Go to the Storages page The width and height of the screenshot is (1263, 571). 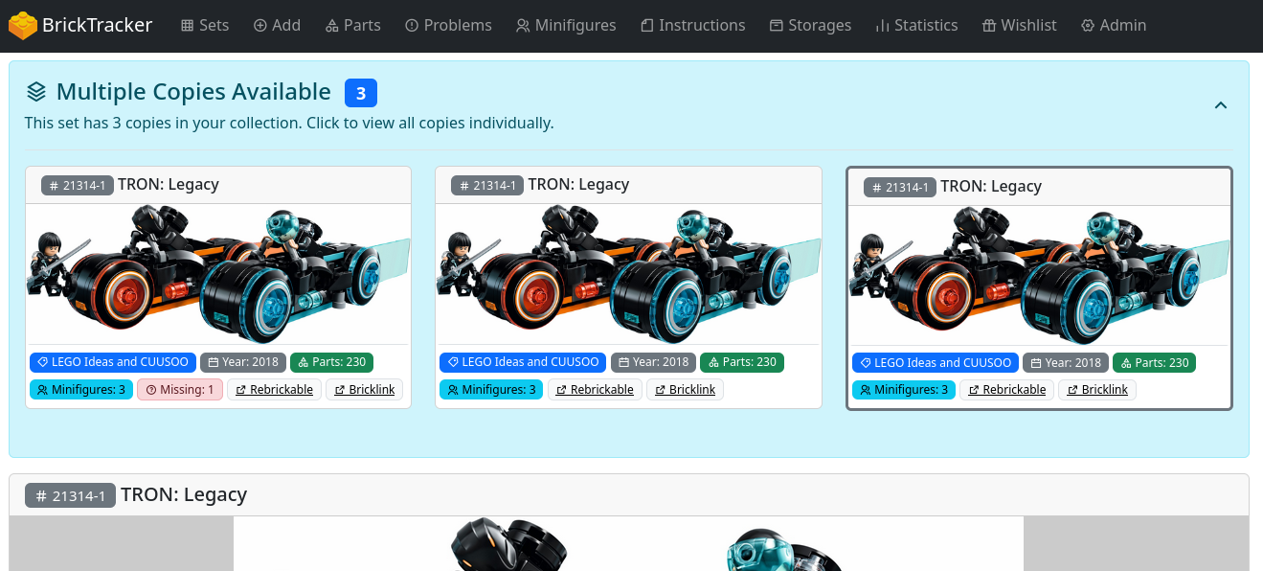click(x=810, y=26)
